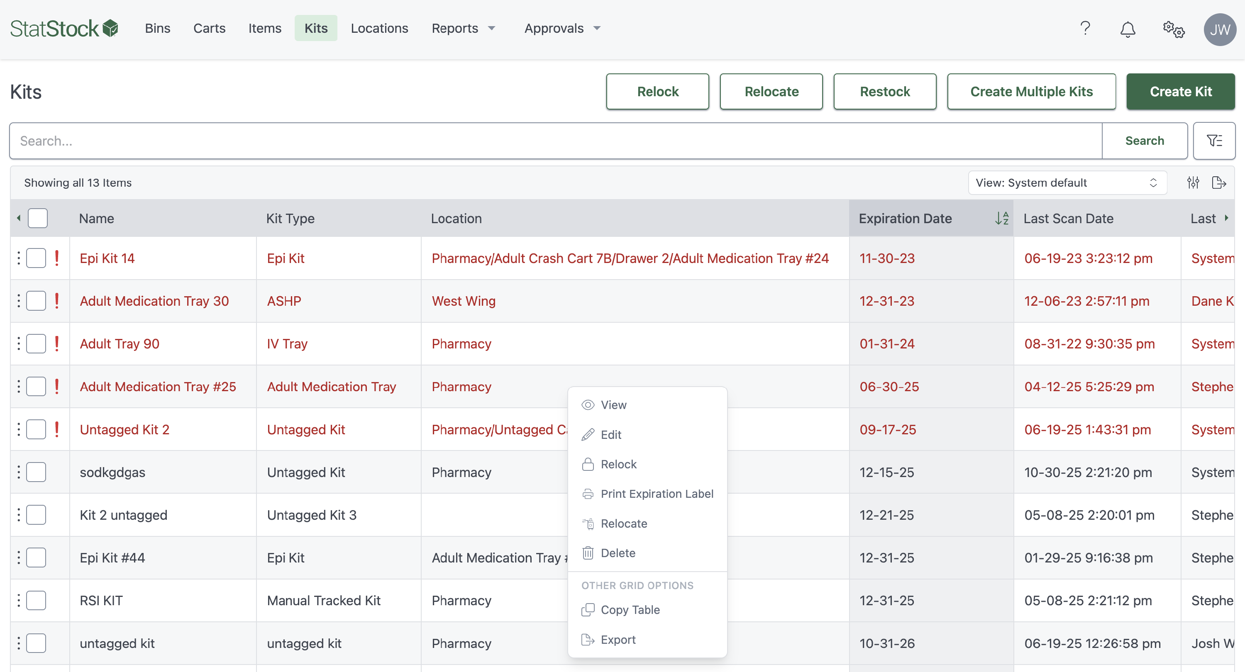1245x672 pixels.
Task: Open the View: System default selector
Action: tap(1067, 183)
